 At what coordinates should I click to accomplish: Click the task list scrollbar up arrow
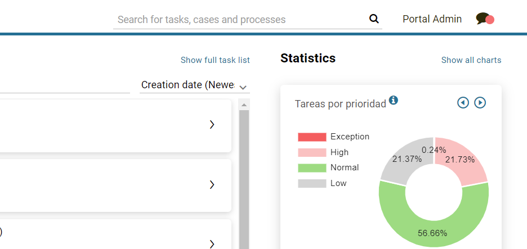(244, 105)
